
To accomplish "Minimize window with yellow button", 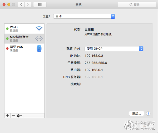I will coord(9,4).
